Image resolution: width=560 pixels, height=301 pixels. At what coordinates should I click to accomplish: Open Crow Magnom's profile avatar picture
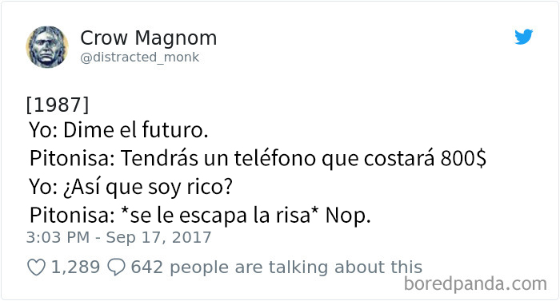[47, 47]
